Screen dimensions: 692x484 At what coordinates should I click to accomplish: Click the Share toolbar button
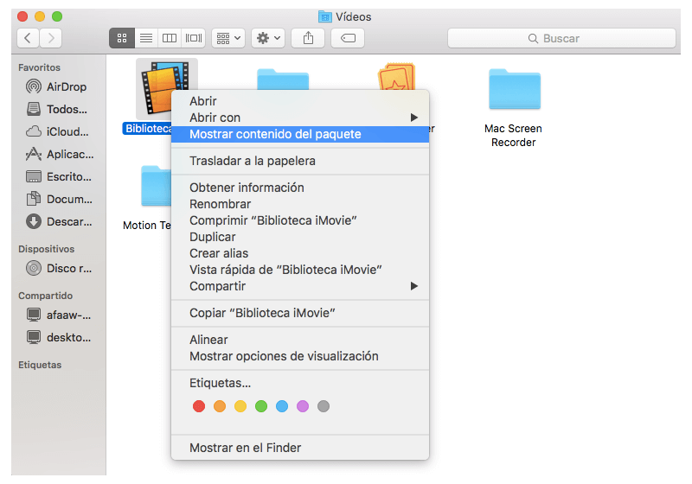pos(308,38)
